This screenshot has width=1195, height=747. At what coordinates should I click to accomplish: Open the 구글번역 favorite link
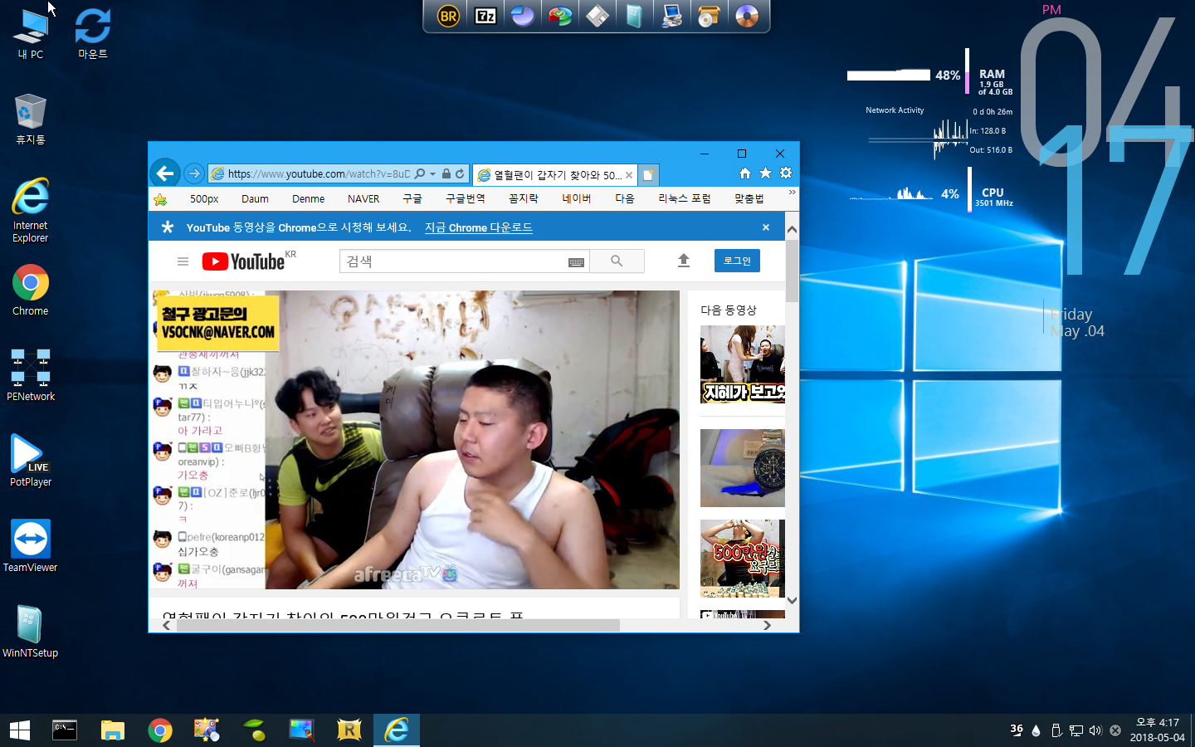[466, 199]
